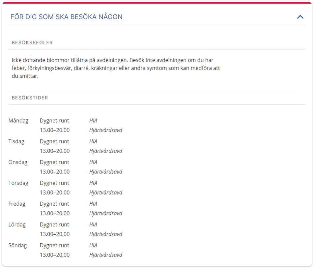Select Hjärtvårdsavd under Söndag
This screenshot has height=268, width=314.
coord(106,255)
